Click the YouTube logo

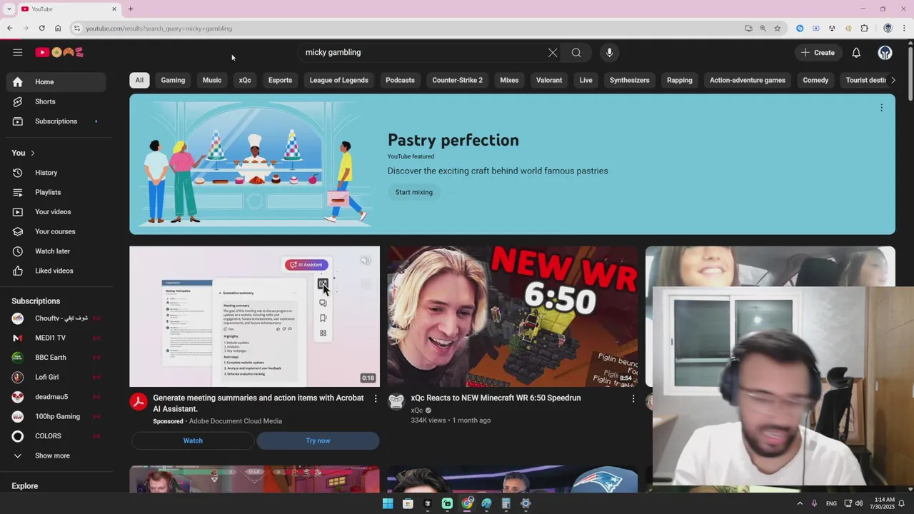click(60, 52)
